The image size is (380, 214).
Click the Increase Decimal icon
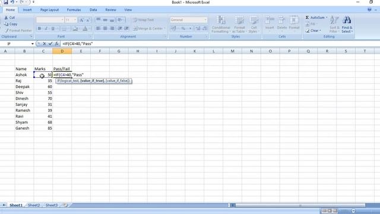[198, 29]
